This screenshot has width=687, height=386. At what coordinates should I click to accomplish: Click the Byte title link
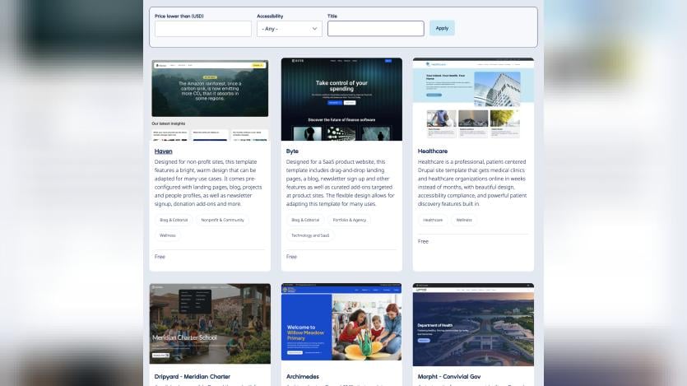pyautogui.click(x=292, y=151)
